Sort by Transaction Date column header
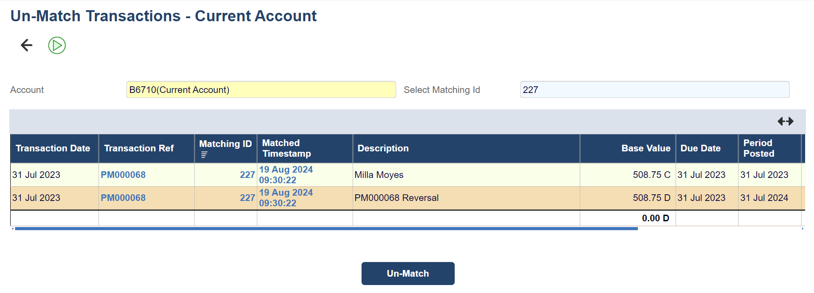 tap(53, 148)
